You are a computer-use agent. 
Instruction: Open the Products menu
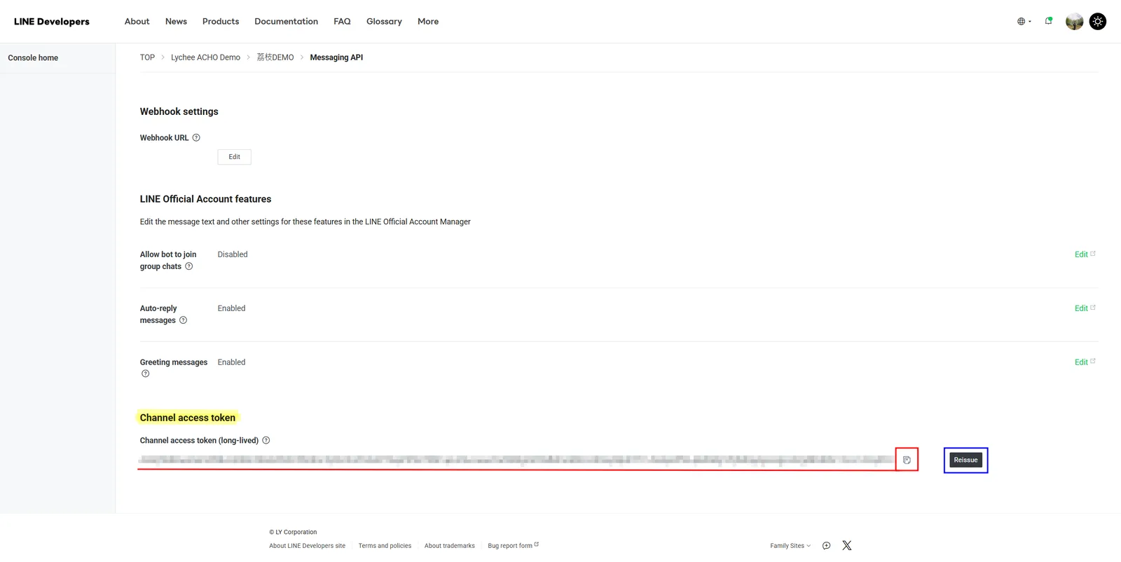point(221,22)
